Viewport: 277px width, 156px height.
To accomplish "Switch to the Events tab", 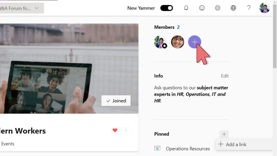I will [8, 144].
